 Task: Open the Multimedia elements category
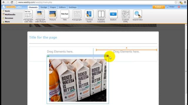pos(10,15)
